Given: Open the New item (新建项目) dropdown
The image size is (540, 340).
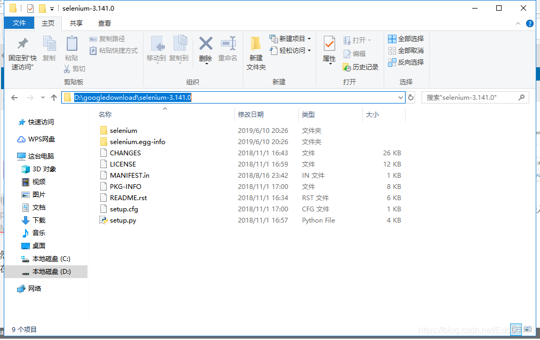Looking at the screenshot, I should pos(290,38).
